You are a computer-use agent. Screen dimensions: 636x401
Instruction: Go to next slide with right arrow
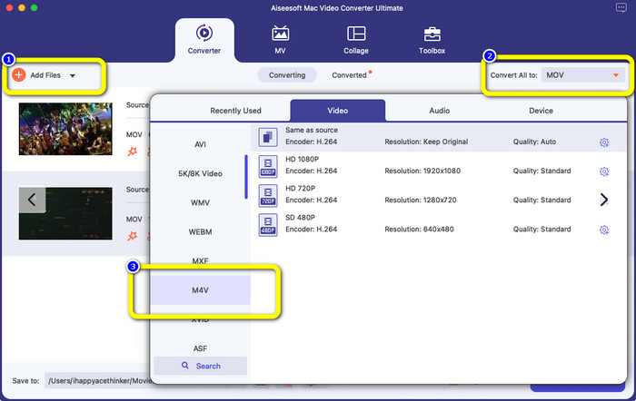[x=603, y=200]
